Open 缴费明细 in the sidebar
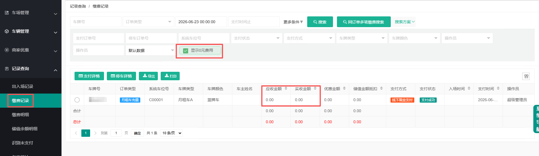This screenshot has width=539, height=156. pyautogui.click(x=20, y=115)
